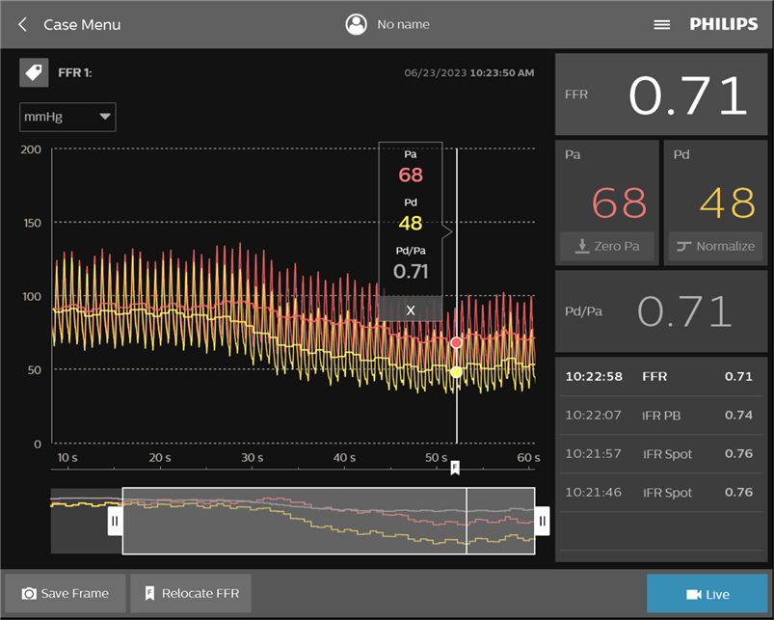Click the right pause handle on overview strip
The image size is (774, 620).
[542, 522]
